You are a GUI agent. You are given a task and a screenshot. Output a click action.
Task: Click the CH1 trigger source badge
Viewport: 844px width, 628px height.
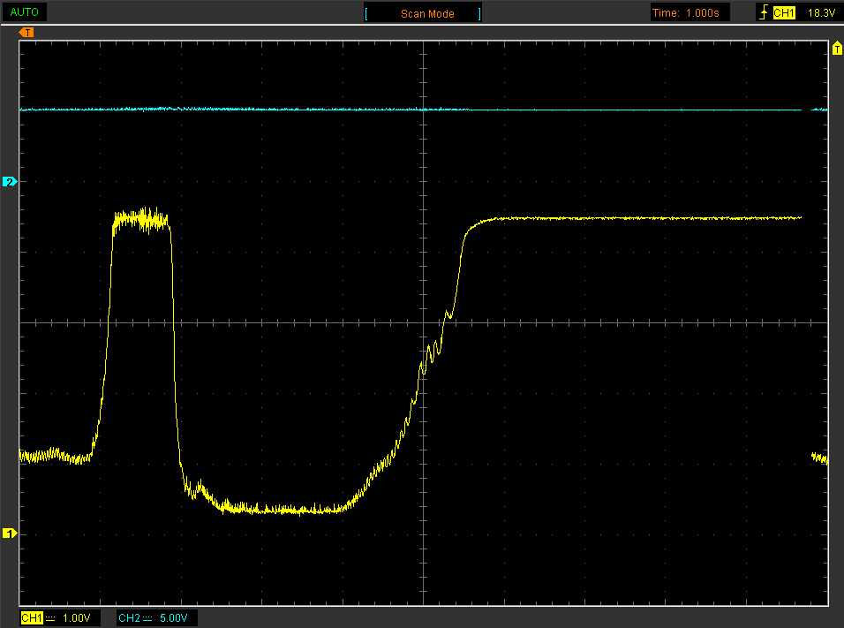point(784,13)
